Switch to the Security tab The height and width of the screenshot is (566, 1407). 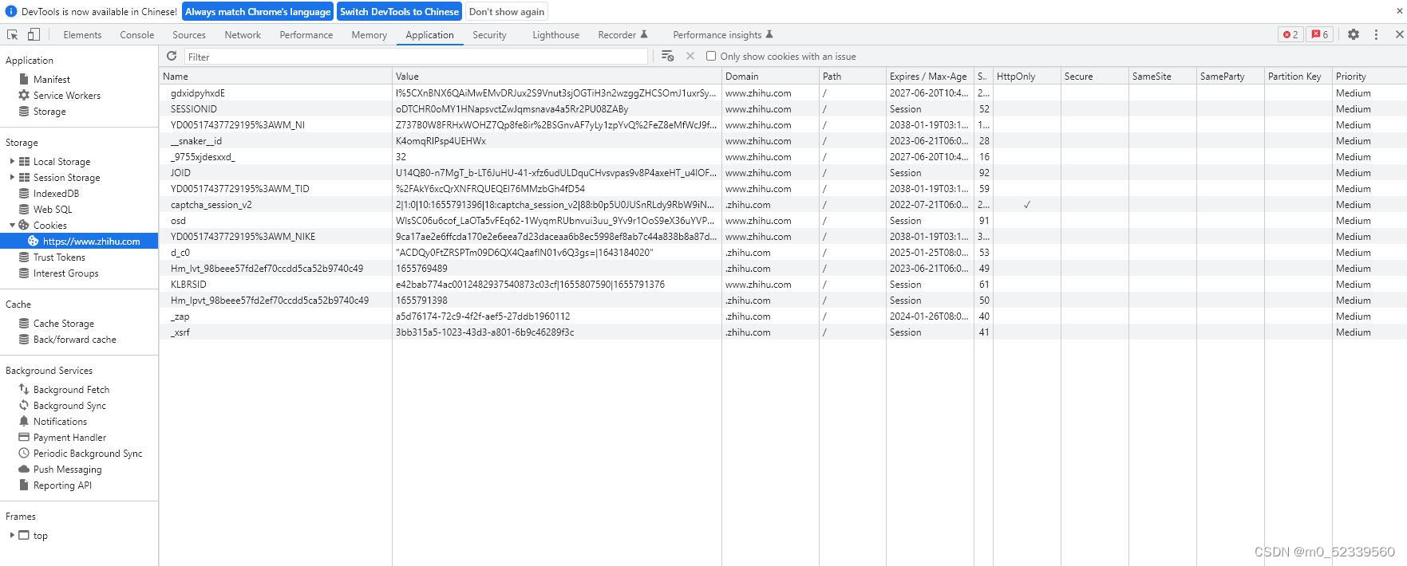pyautogui.click(x=489, y=34)
